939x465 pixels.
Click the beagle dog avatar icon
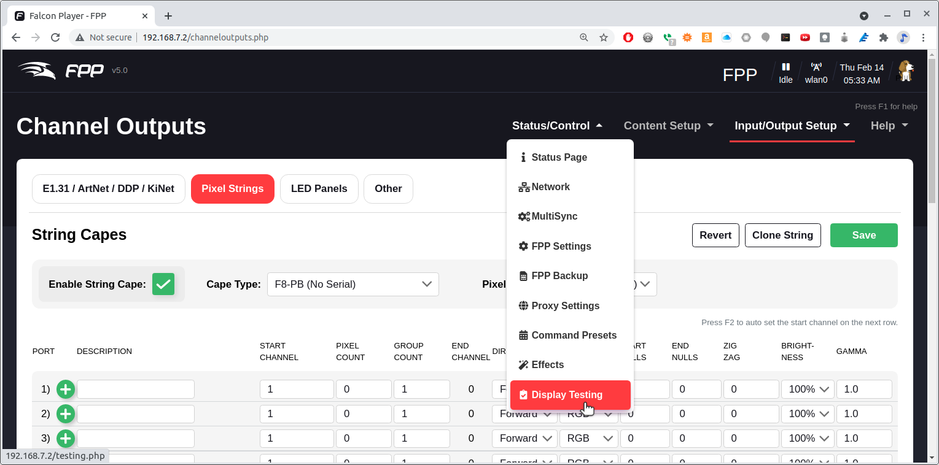[x=905, y=71]
